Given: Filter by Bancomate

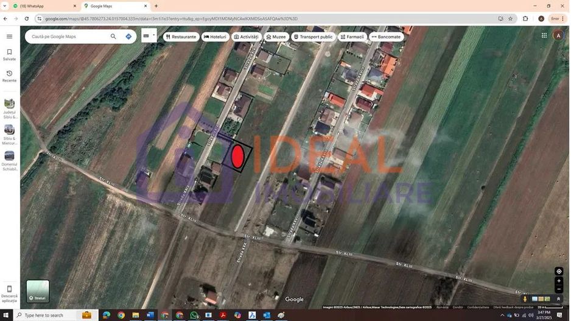Looking at the screenshot, I should tap(386, 37).
